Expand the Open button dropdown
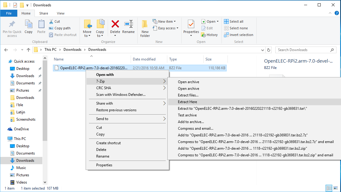 coord(218,21)
